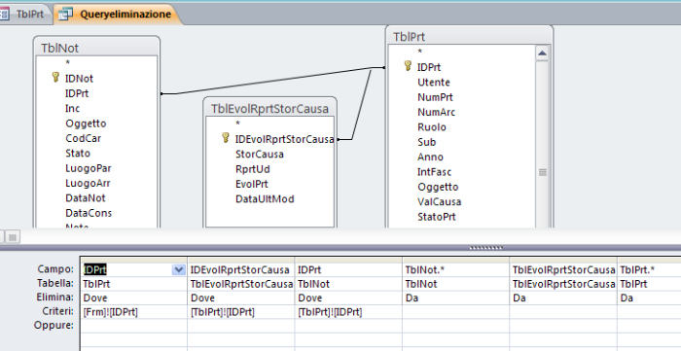Screen dimensions: 681x351
Task: Select Oggetto field in TblPrt
Action: click(x=438, y=187)
